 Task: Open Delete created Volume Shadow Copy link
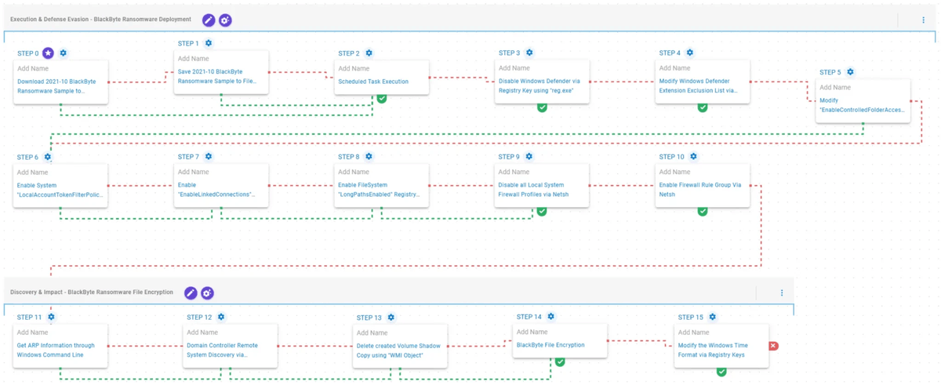(399, 350)
